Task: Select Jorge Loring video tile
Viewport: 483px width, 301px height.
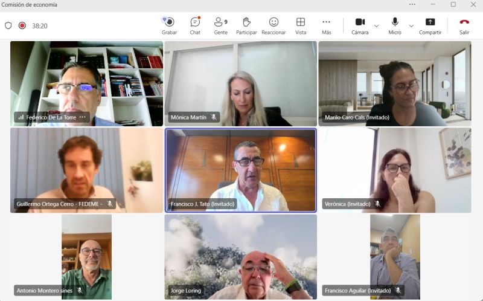Action: point(240,257)
